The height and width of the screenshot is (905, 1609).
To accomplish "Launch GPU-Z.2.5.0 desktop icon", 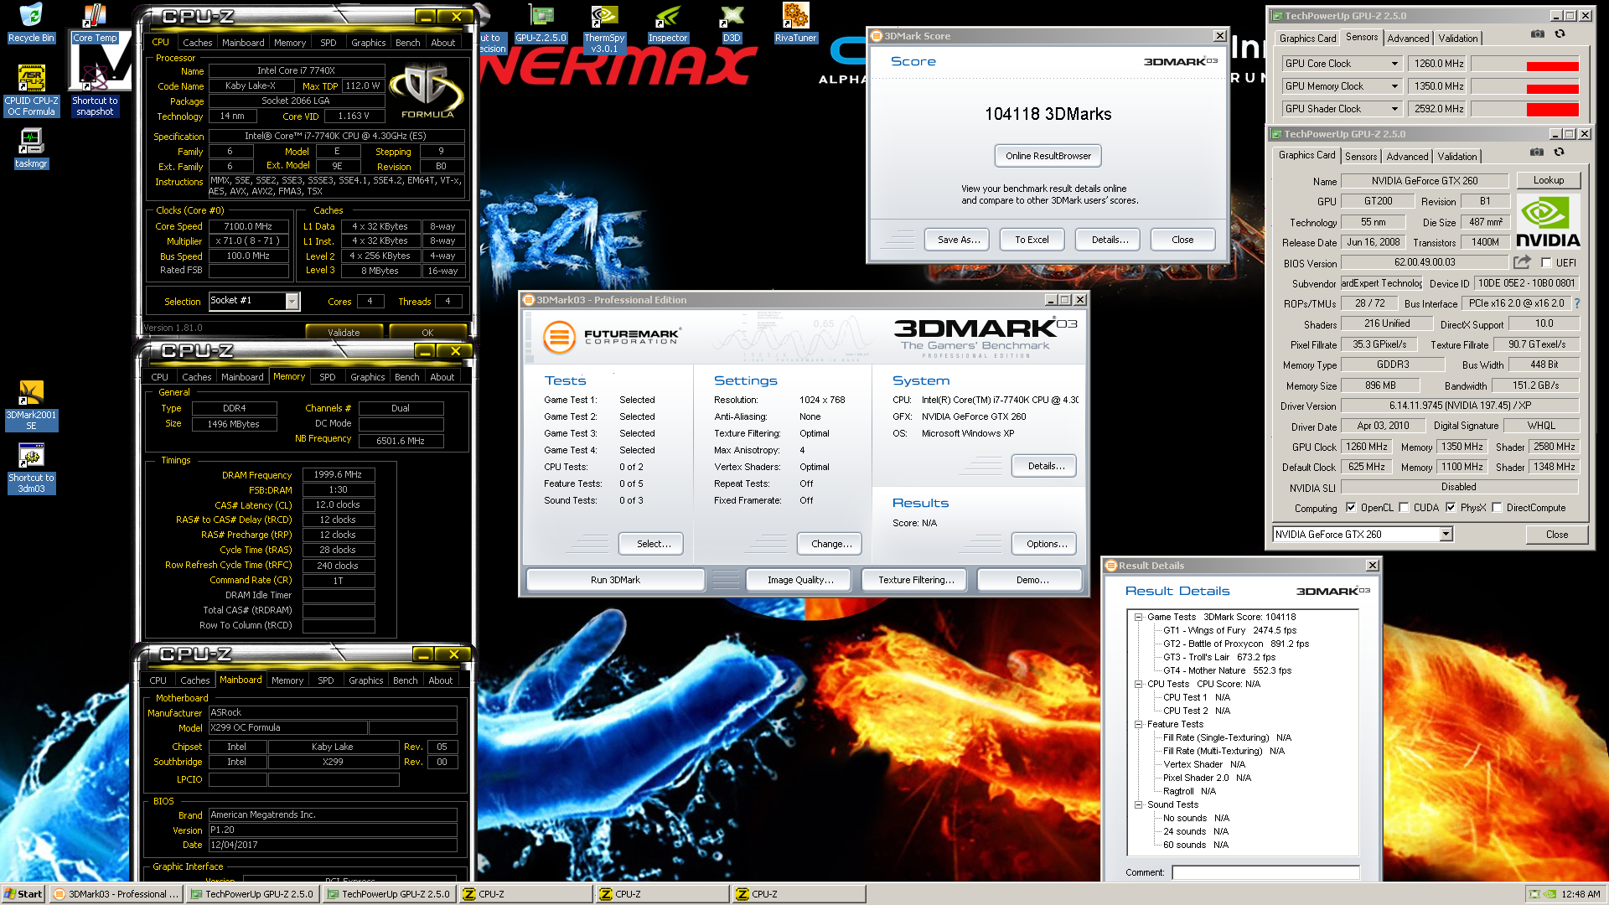I will [541, 23].
